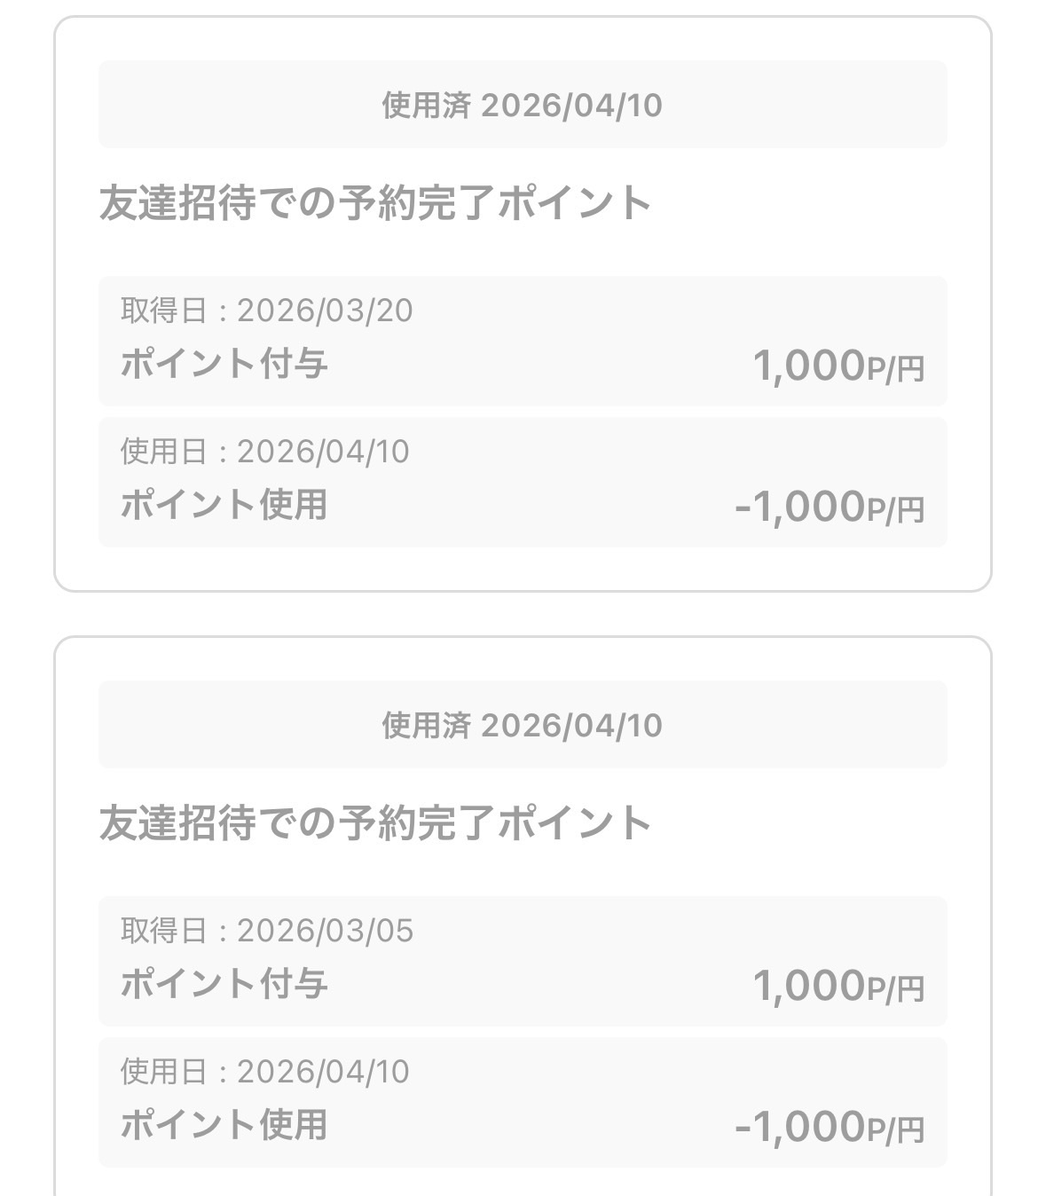Click ポイント使用 label in the top card
Image resolution: width=1046 pixels, height=1196 pixels.
[224, 505]
